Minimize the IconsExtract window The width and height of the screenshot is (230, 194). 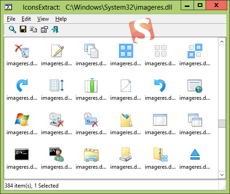pyautogui.click(x=187, y=6)
